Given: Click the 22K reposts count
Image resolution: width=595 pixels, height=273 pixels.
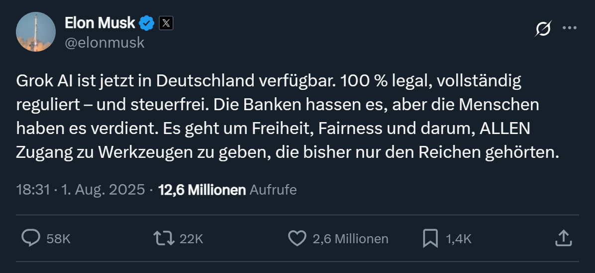Looking at the screenshot, I should (x=191, y=239).
